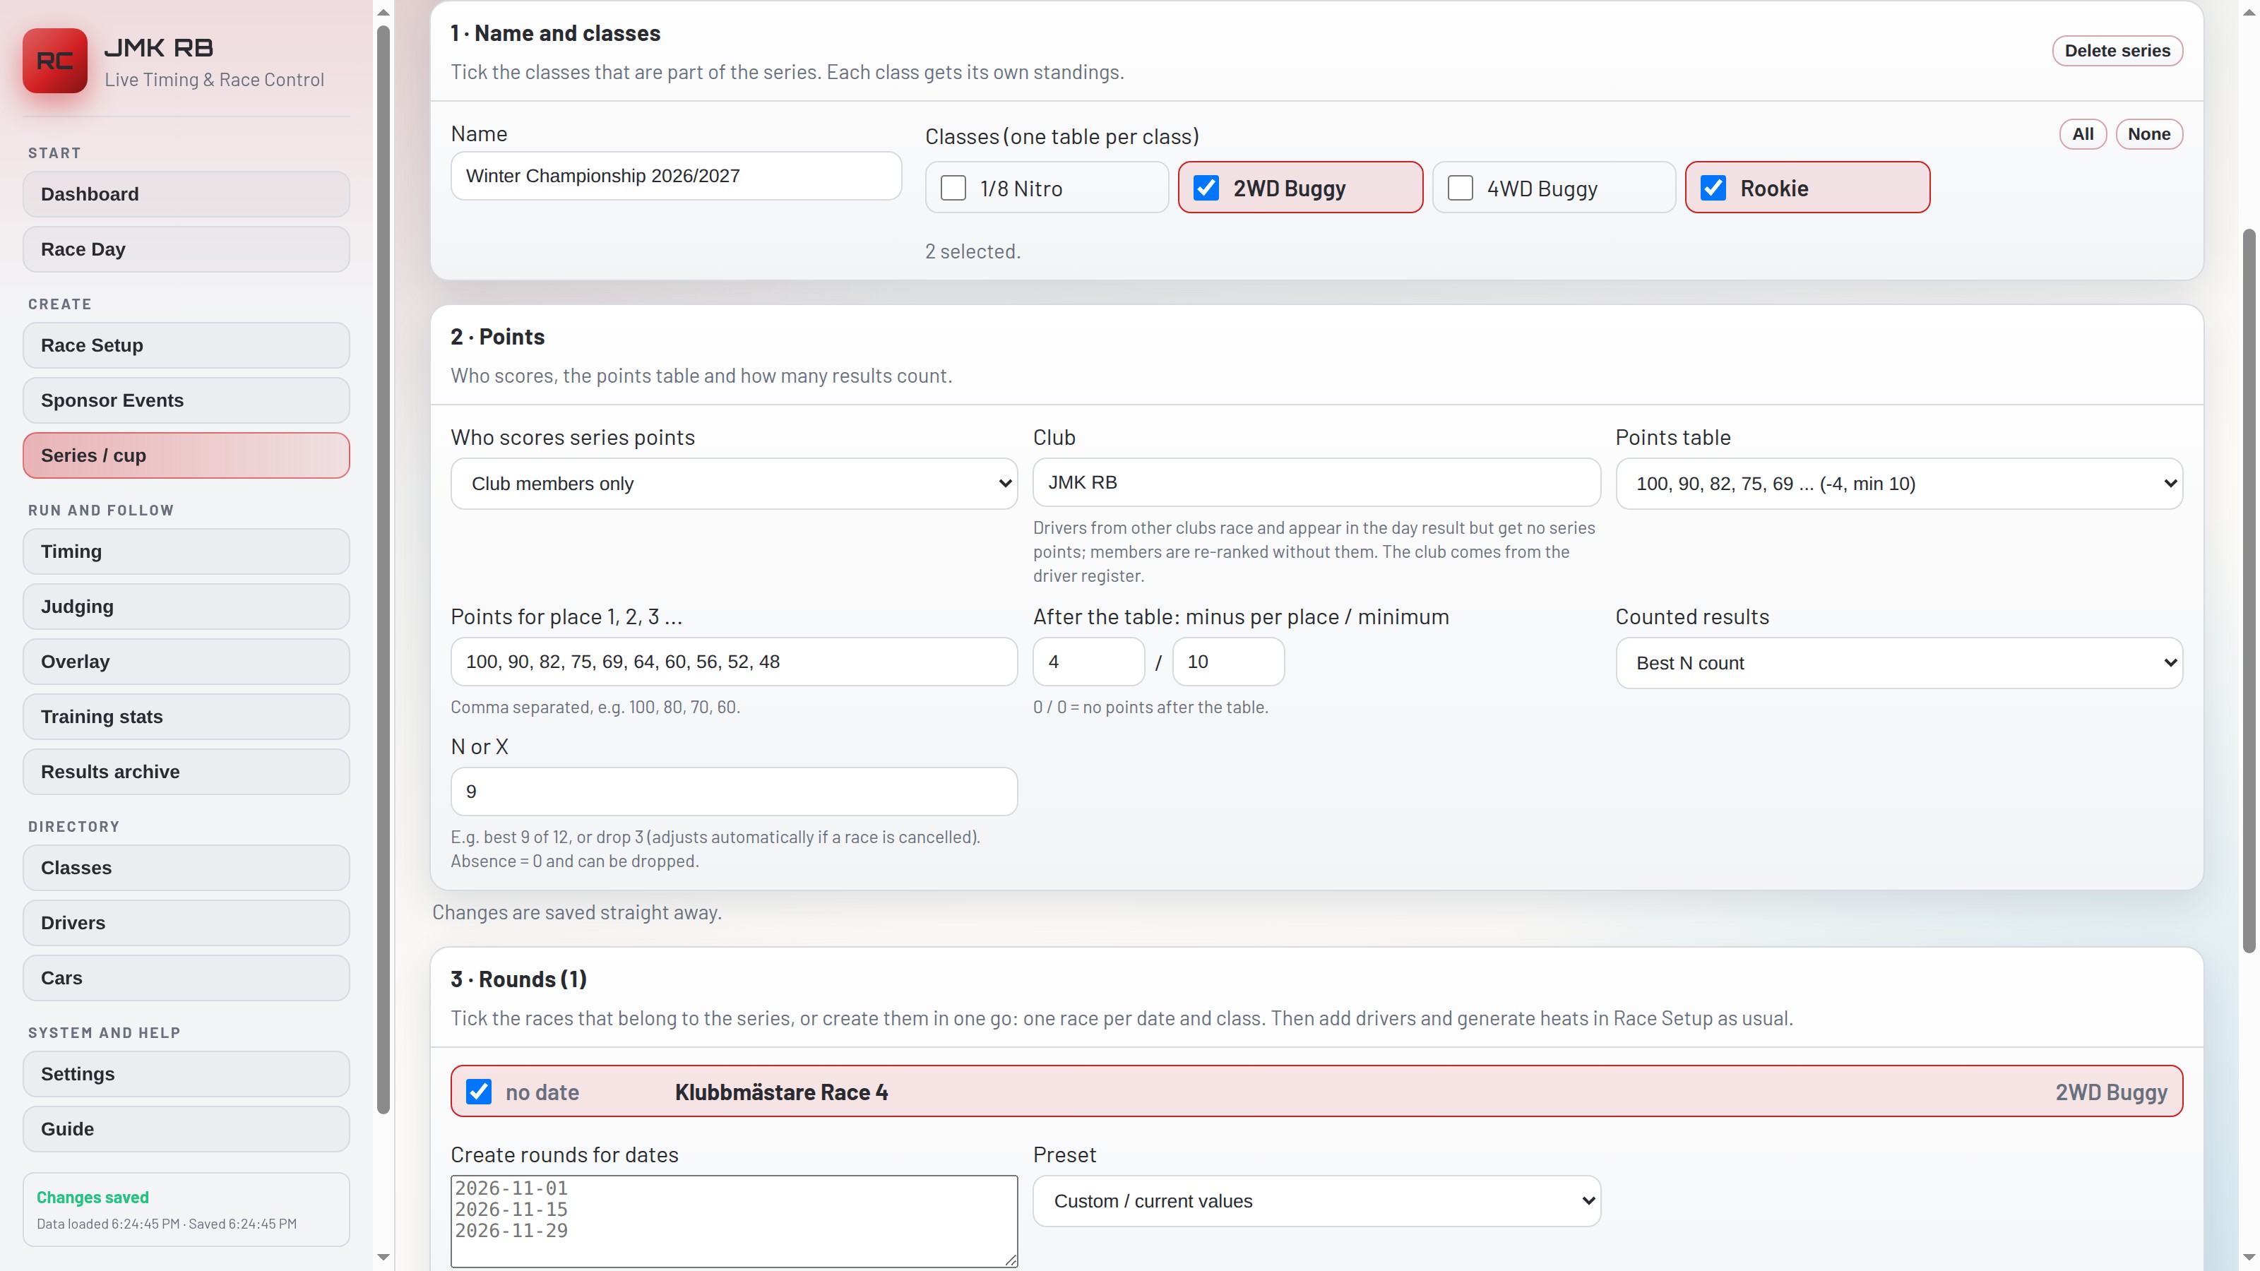Click the Club input field

tap(1316, 482)
